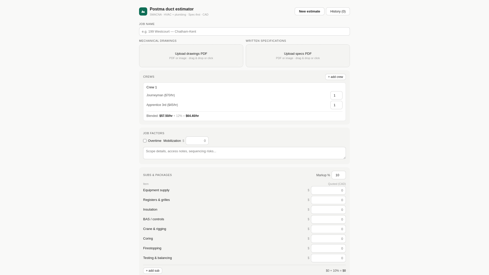Click the CREWS section heading

tap(149, 77)
